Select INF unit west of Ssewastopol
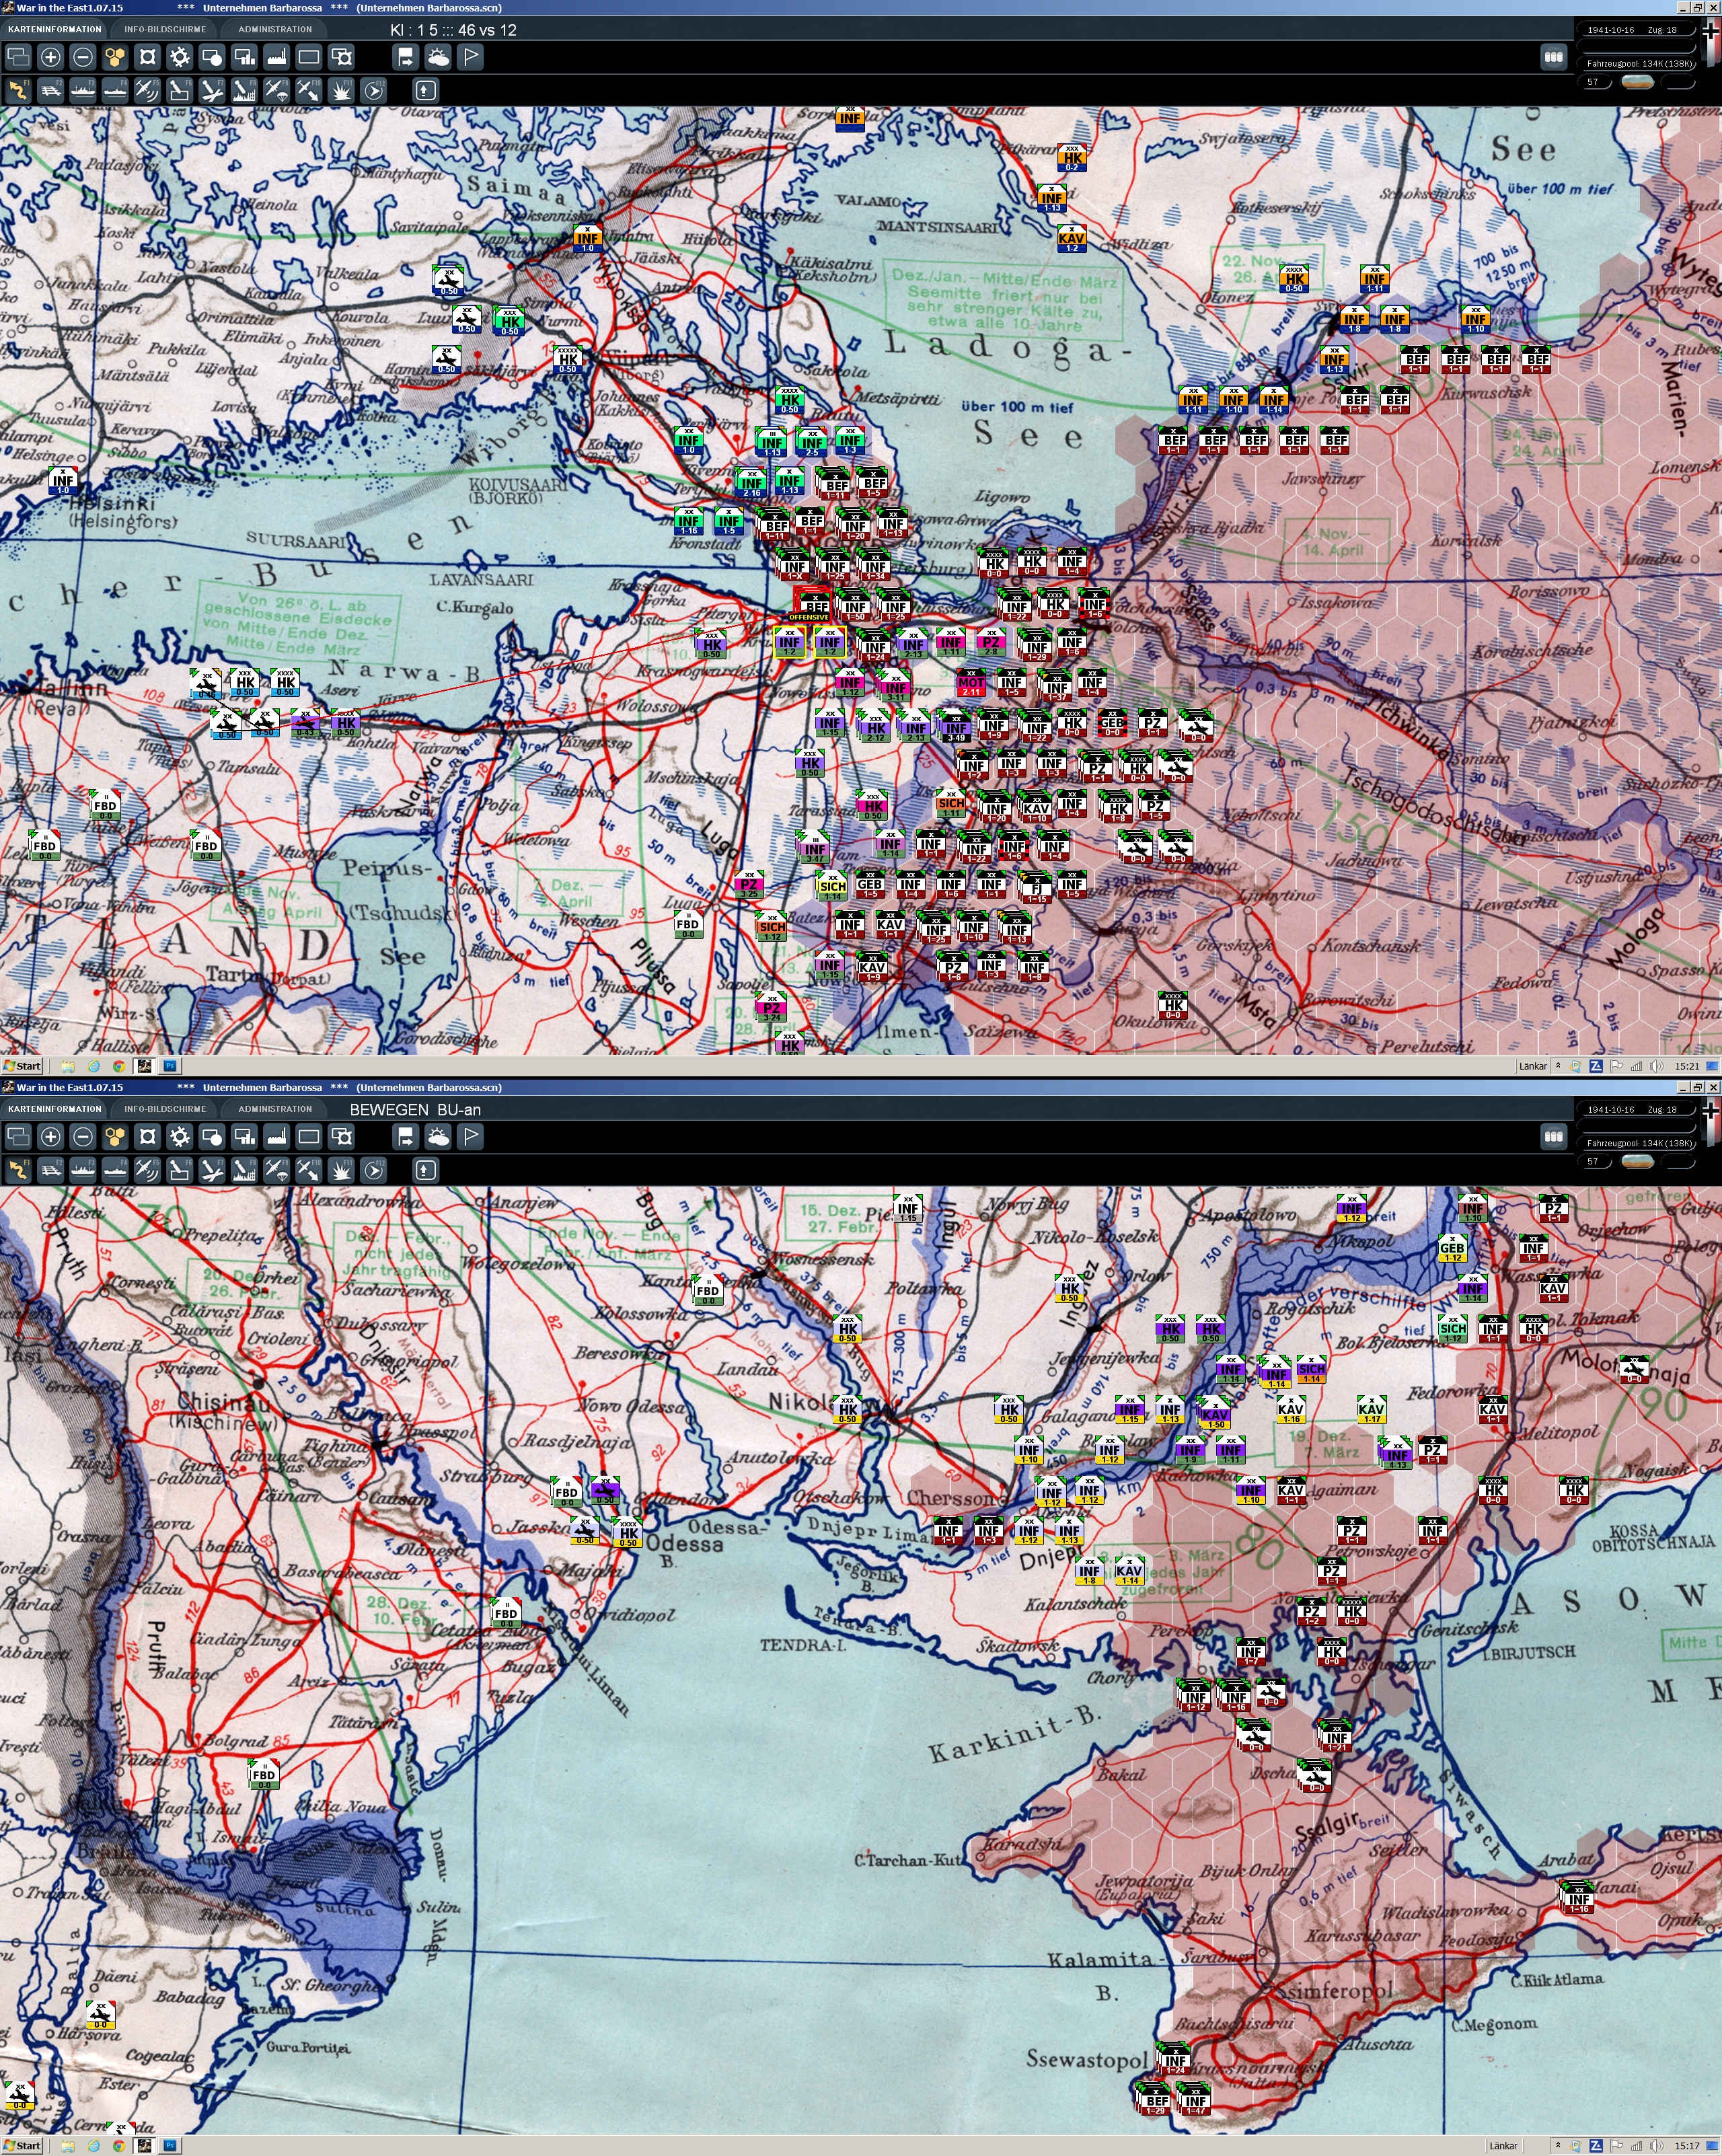Image resolution: width=1722 pixels, height=2156 pixels. [x=1174, y=2059]
